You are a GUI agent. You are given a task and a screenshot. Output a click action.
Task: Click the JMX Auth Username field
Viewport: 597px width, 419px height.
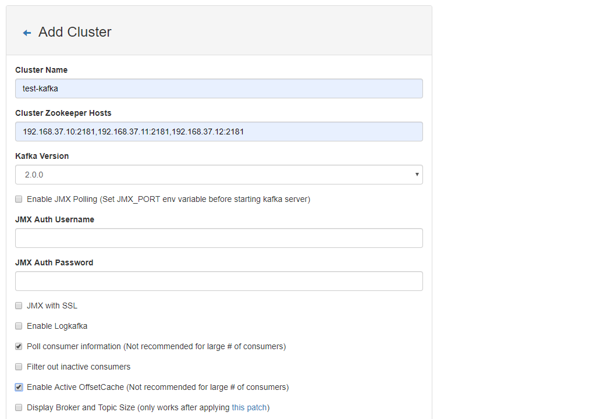point(219,238)
